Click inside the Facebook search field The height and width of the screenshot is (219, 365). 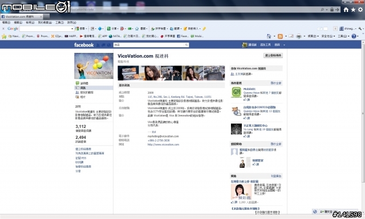tap(149, 45)
